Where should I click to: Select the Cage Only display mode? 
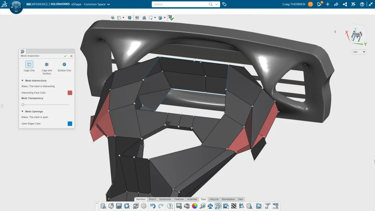pos(29,65)
